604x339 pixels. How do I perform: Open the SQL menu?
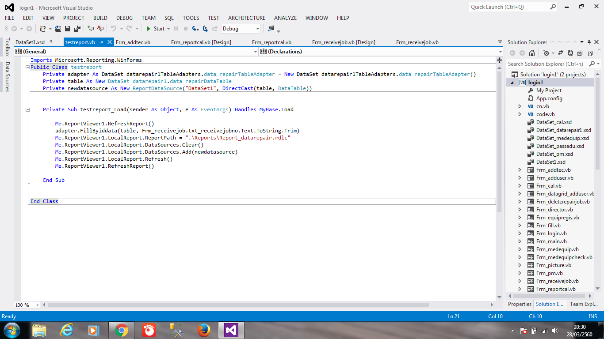pyautogui.click(x=169, y=18)
